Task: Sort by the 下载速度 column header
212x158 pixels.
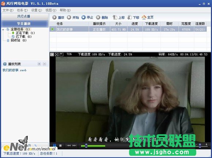Action: pos(151,24)
